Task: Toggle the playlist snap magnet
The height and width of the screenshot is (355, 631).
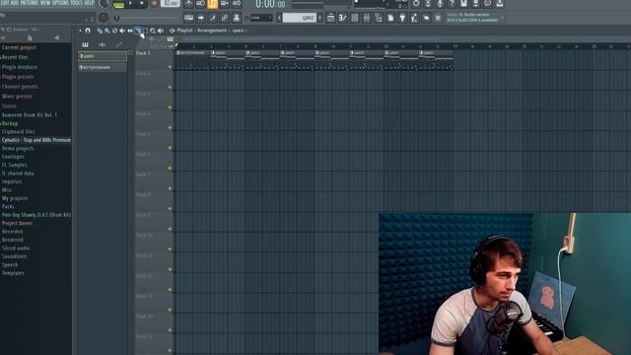Action: tap(88, 31)
